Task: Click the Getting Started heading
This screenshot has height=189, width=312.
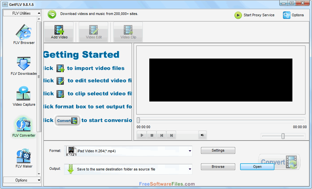Action: (81, 54)
